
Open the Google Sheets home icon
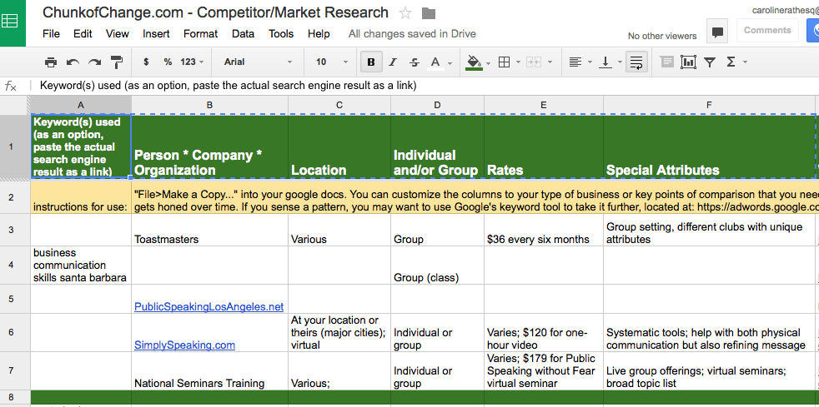10,21
